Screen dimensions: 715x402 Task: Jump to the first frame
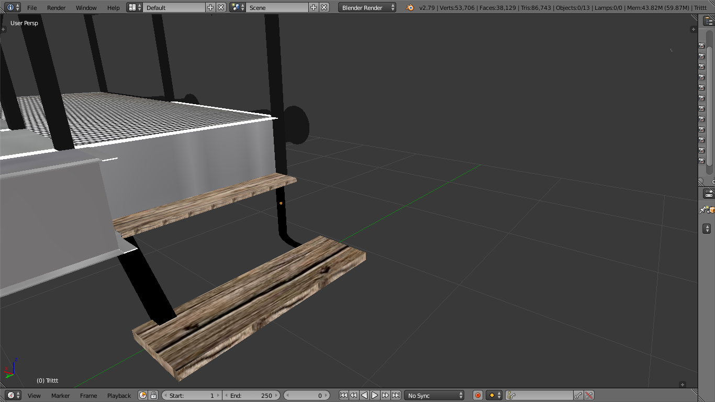pyautogui.click(x=343, y=395)
